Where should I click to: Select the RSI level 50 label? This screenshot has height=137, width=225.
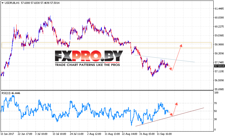tap(216, 111)
